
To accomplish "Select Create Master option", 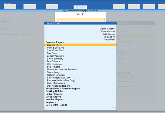I will 108,32.
